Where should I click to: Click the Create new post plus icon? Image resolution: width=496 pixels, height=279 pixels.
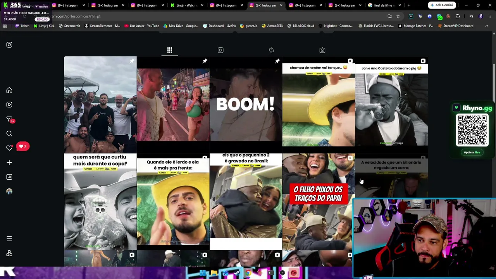point(9,163)
